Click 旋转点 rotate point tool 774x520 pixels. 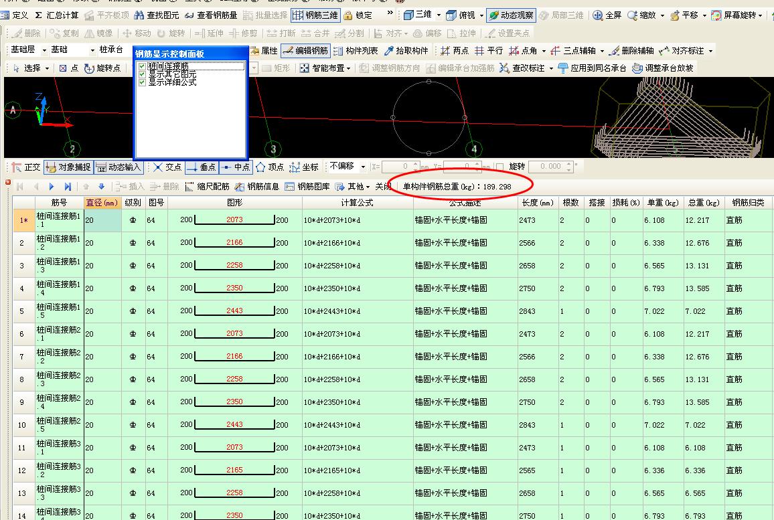click(x=102, y=68)
